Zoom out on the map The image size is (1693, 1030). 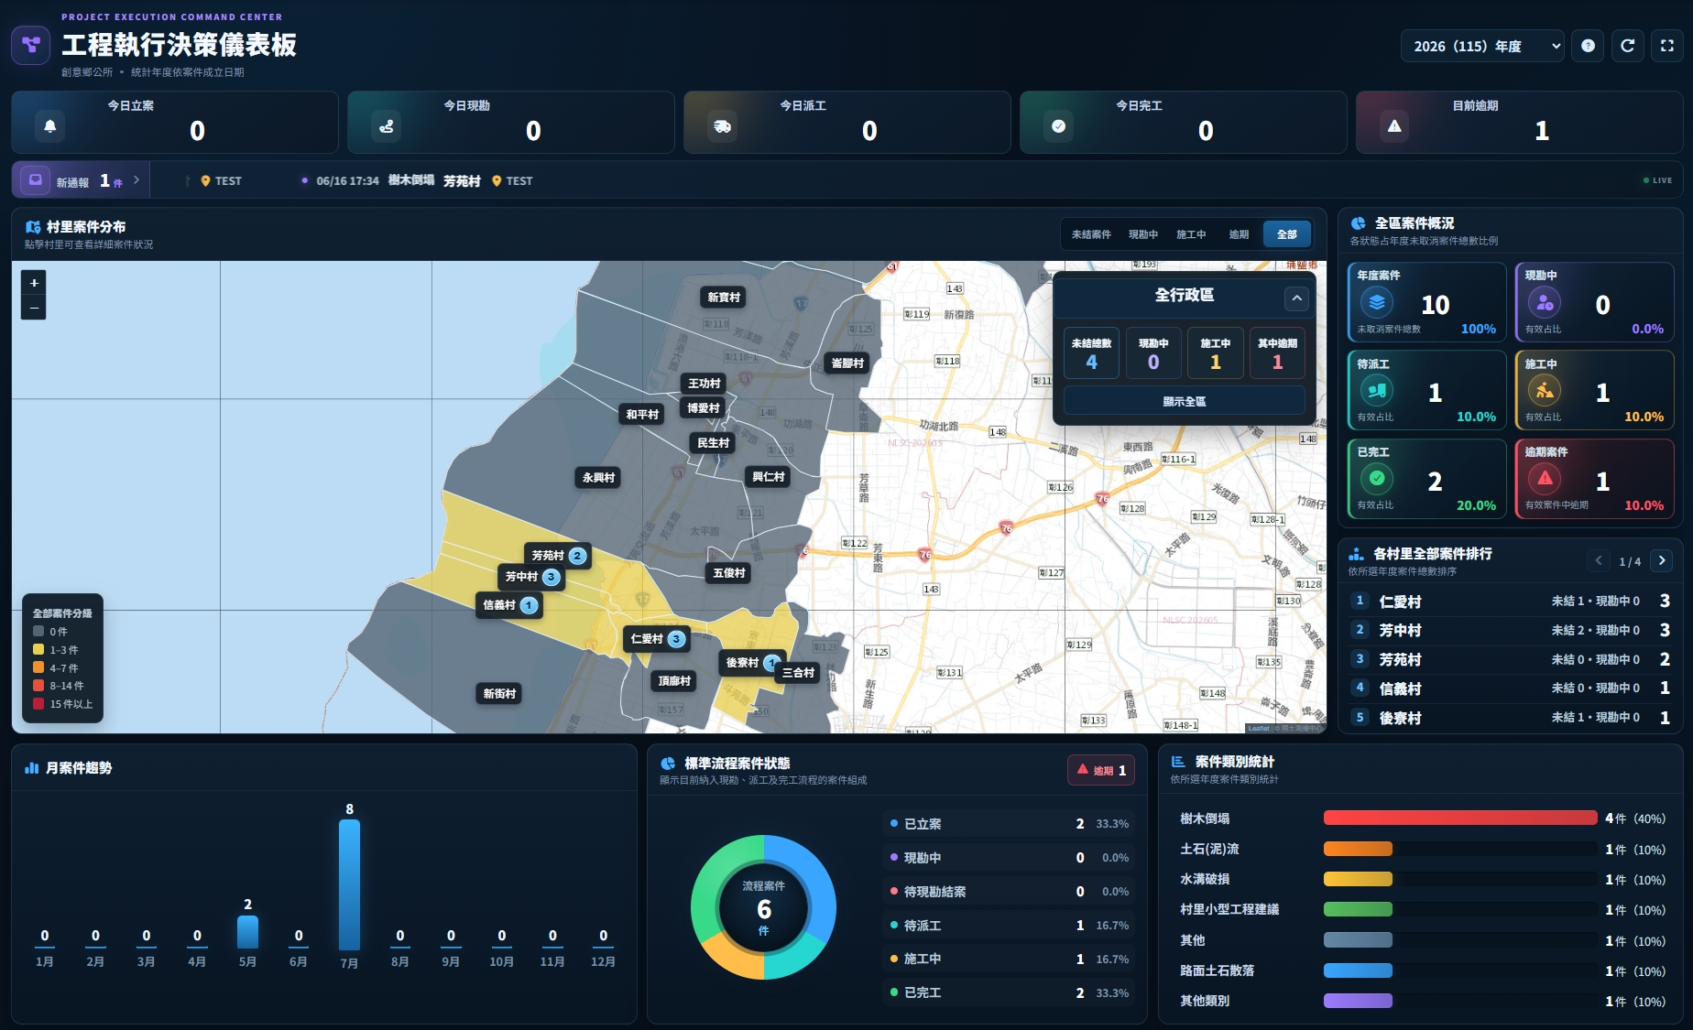(34, 308)
